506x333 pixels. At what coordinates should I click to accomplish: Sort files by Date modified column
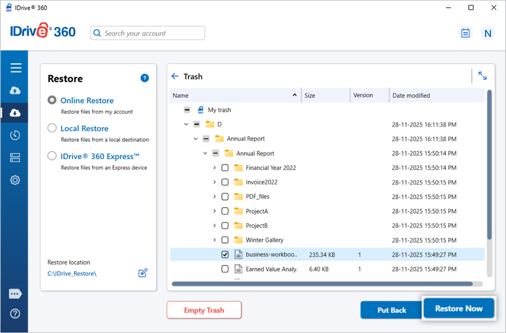pyautogui.click(x=411, y=96)
